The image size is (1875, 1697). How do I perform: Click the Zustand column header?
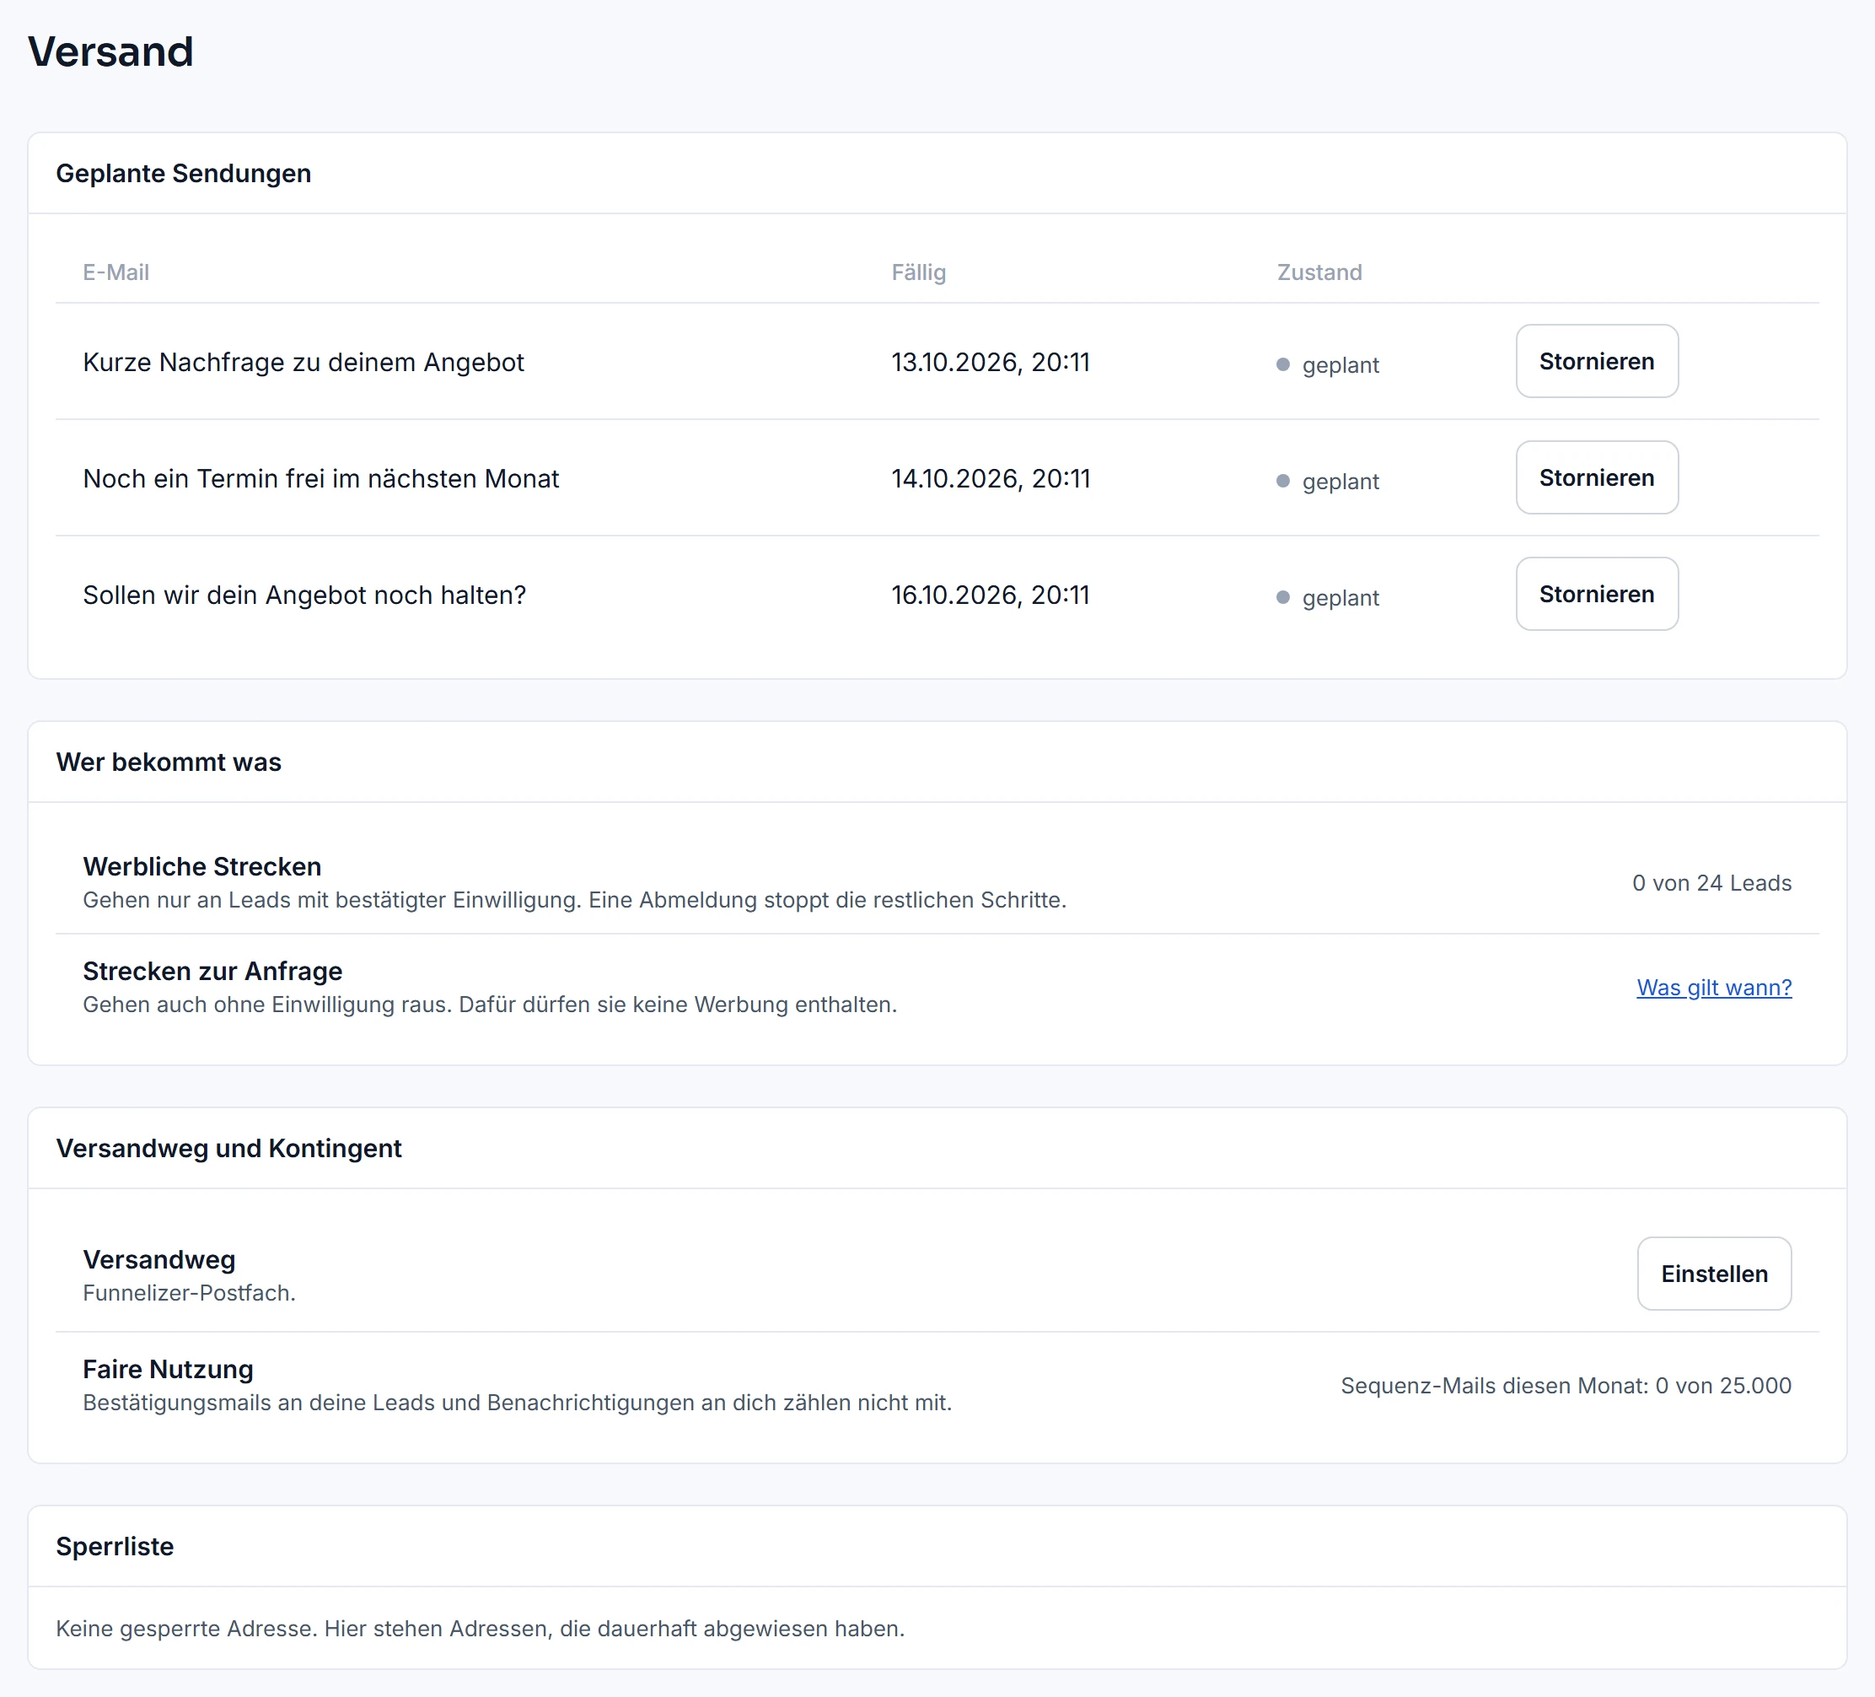coord(1319,272)
